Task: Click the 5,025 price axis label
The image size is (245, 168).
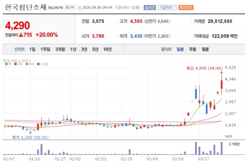Action: 230,68
